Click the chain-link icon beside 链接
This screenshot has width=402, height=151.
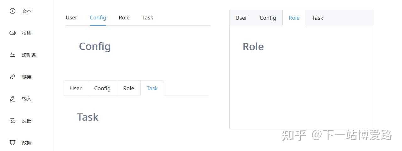click(13, 77)
